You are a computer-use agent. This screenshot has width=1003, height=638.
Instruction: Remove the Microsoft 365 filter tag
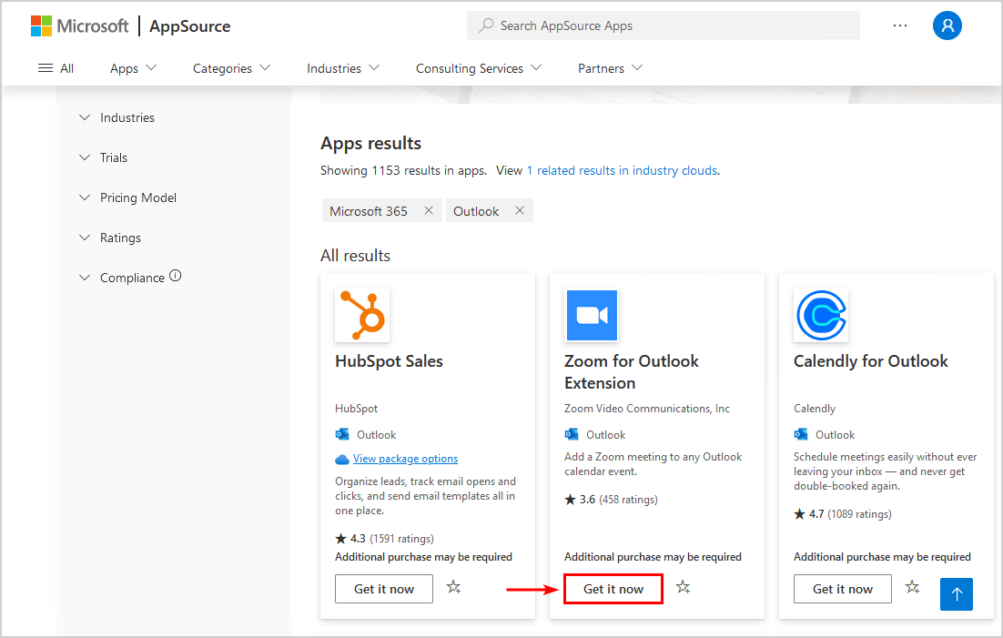tap(429, 210)
